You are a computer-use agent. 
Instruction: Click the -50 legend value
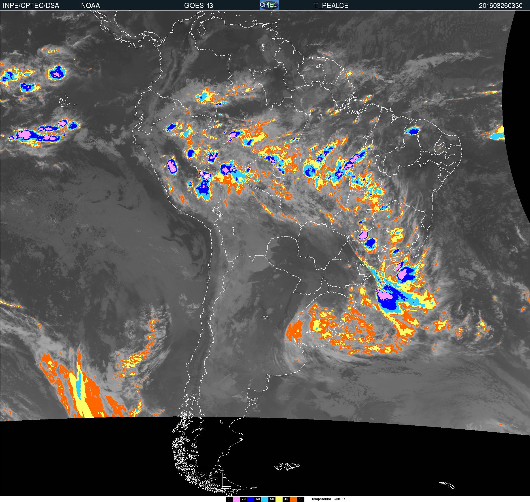coord(272,499)
